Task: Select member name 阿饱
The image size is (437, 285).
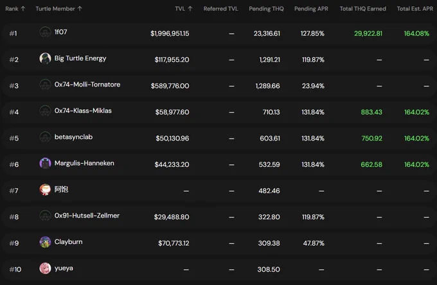Action: [x=61, y=189]
